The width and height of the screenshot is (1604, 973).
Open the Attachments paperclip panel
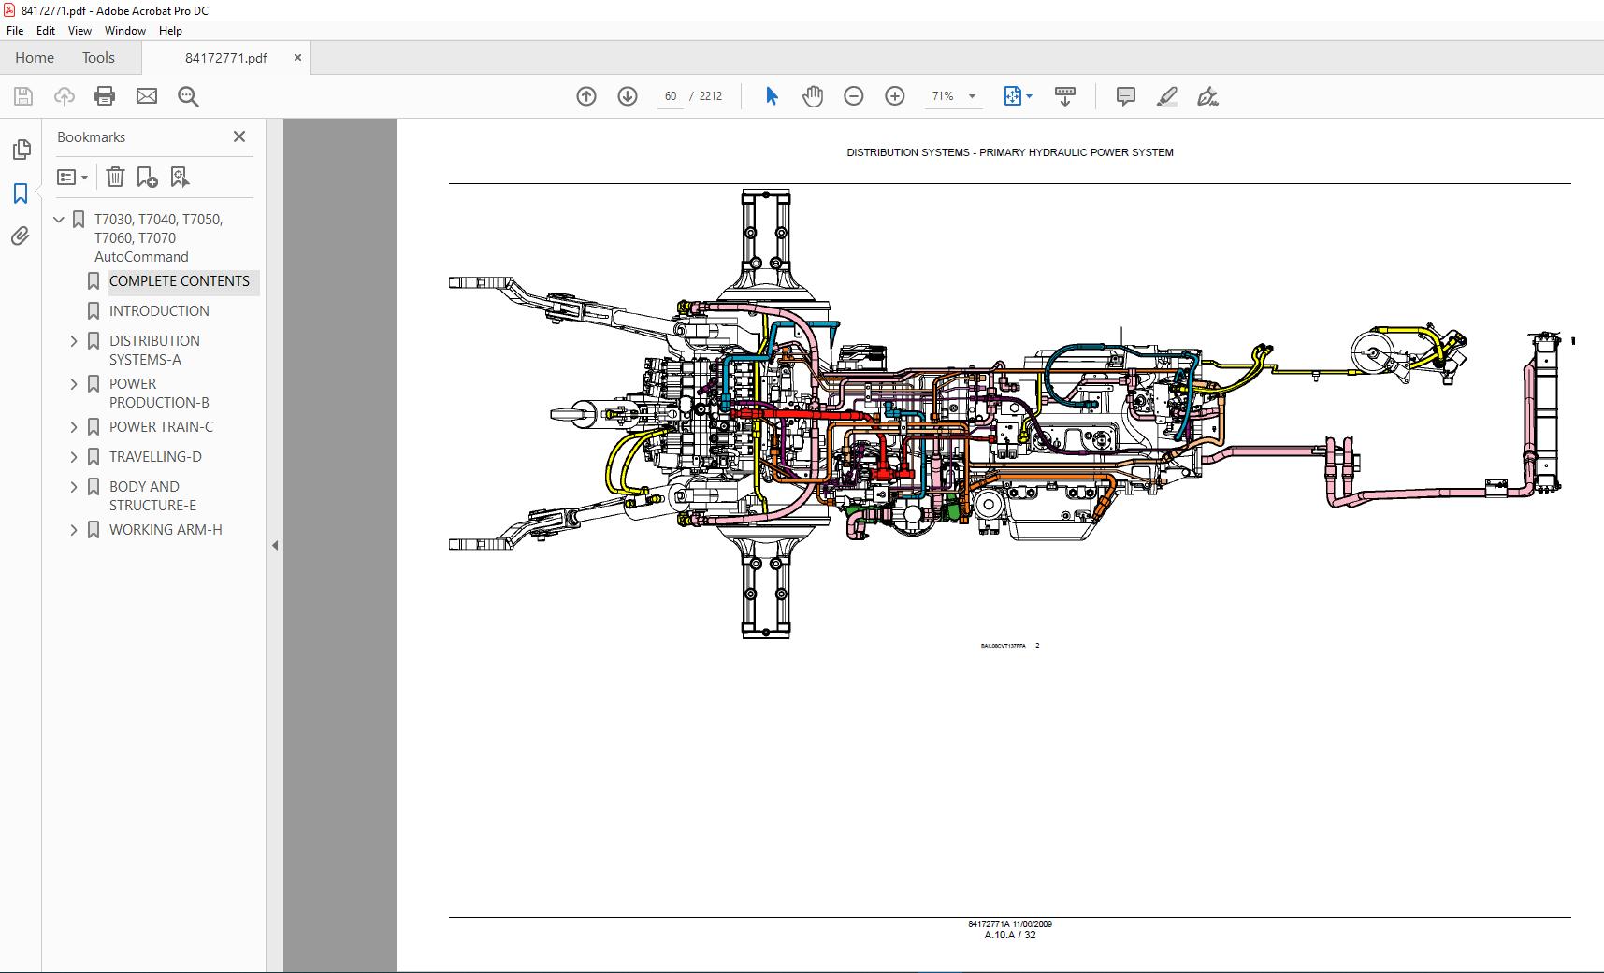click(21, 236)
